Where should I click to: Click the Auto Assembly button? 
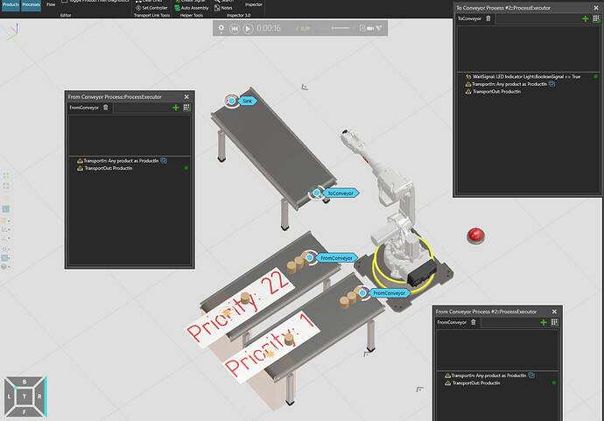click(x=194, y=8)
